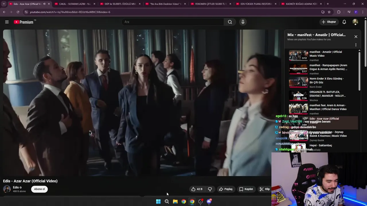
Task: Save the video with Kaydet
Action: click(246, 189)
